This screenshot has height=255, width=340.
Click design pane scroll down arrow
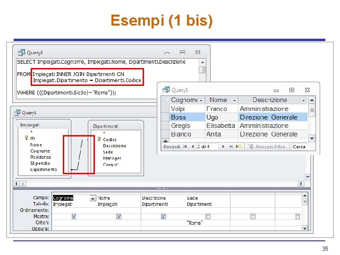point(308,177)
